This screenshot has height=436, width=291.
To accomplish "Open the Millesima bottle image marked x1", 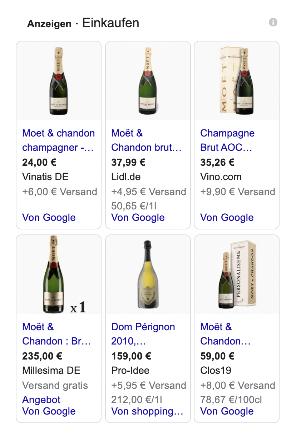I will 59,274.
